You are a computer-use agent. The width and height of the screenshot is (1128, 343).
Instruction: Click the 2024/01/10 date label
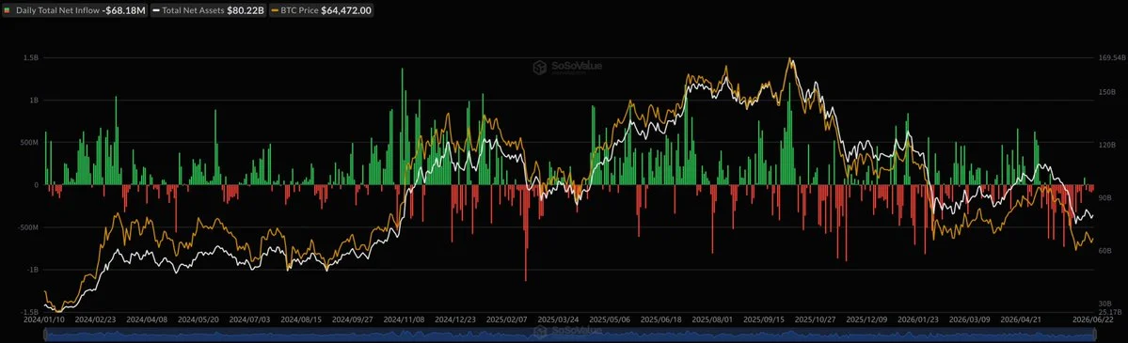click(44, 319)
